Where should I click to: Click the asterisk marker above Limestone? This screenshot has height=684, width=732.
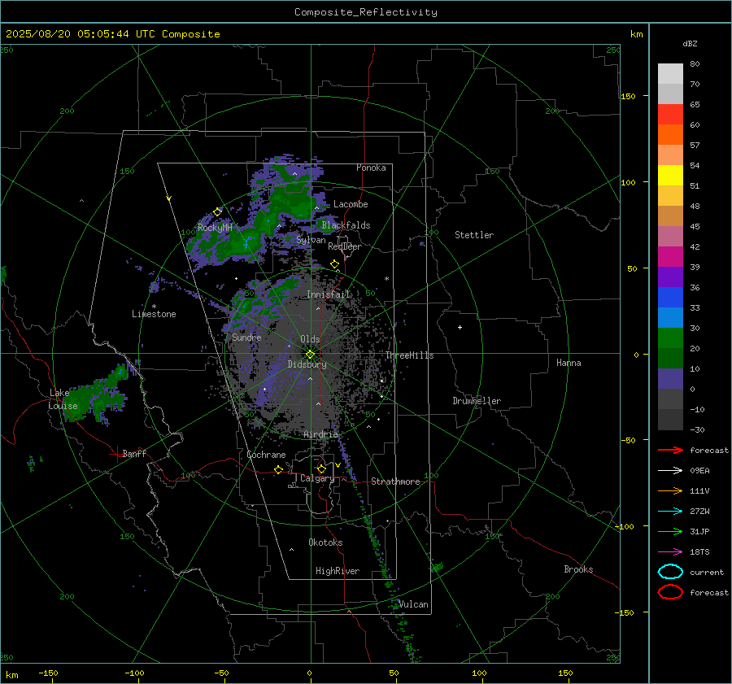click(x=154, y=307)
